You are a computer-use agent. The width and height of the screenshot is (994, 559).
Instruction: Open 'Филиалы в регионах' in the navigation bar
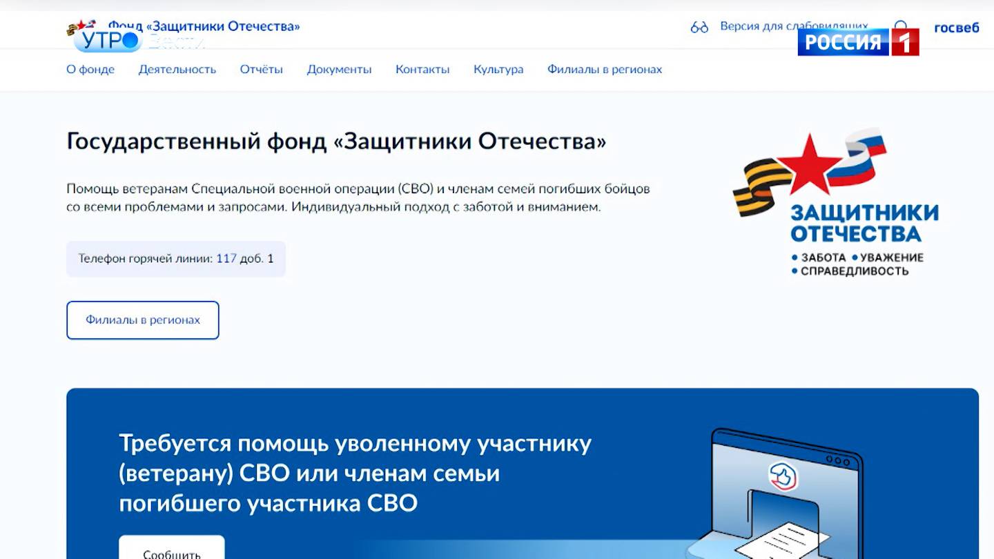coord(605,70)
